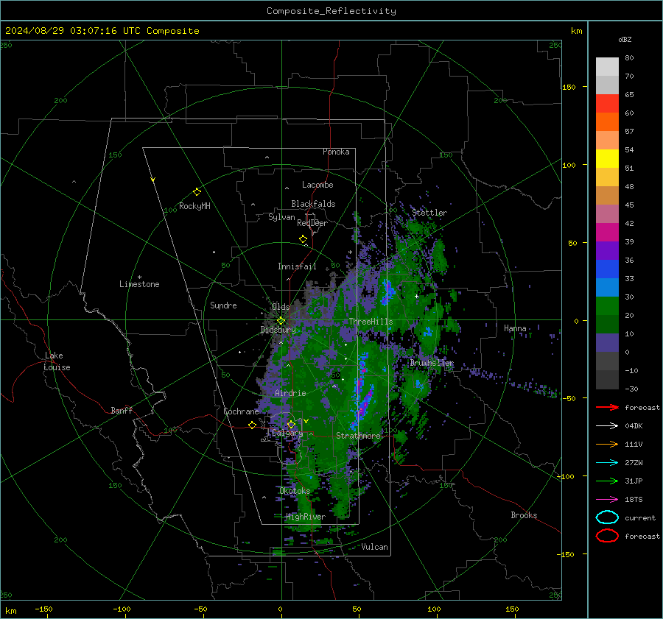Click the HighRiver town label

point(306,517)
